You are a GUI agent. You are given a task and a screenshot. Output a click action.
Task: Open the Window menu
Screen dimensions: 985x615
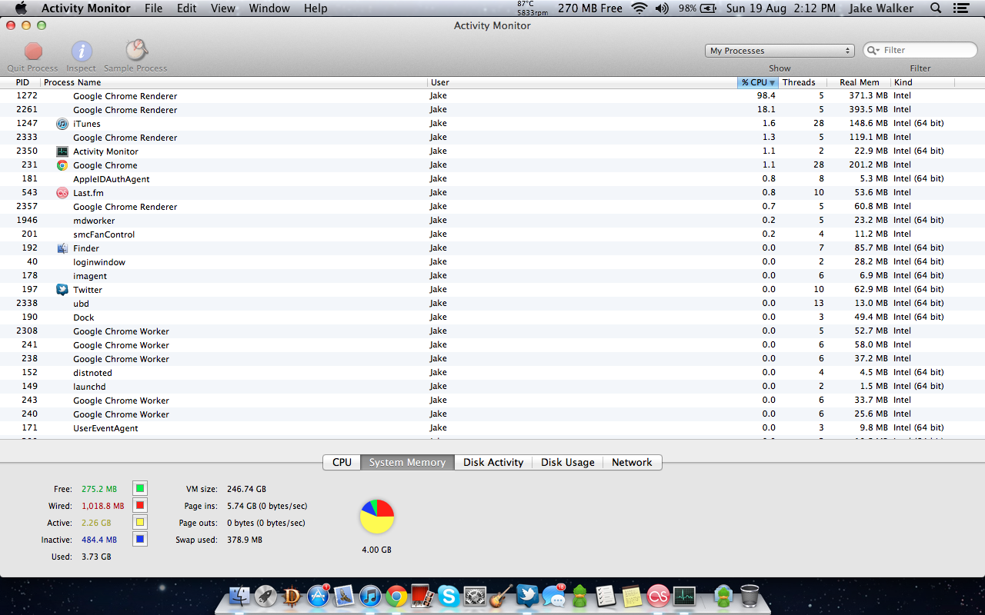(x=269, y=8)
